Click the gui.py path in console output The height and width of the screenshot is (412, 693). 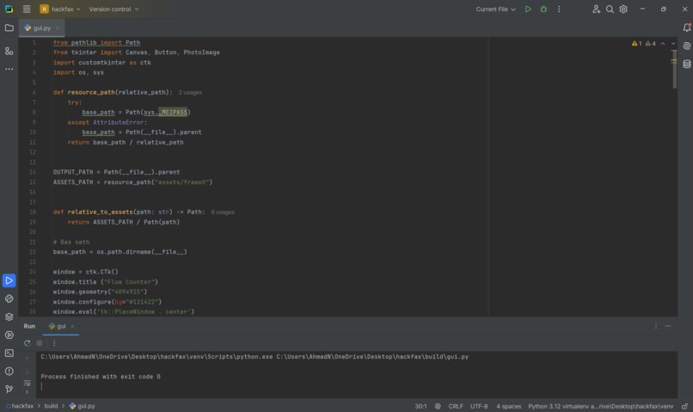[372, 357]
